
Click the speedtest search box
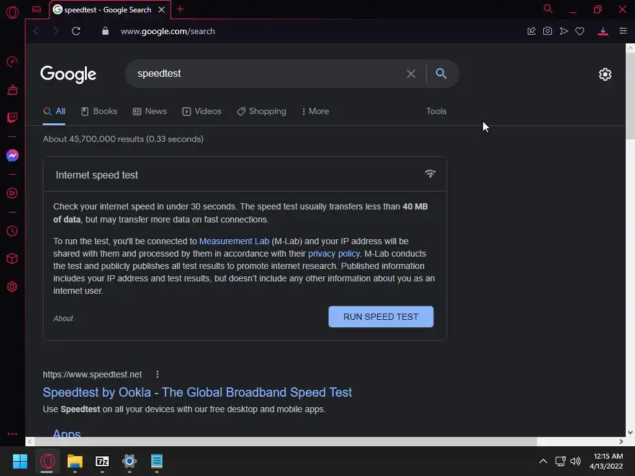point(267,74)
